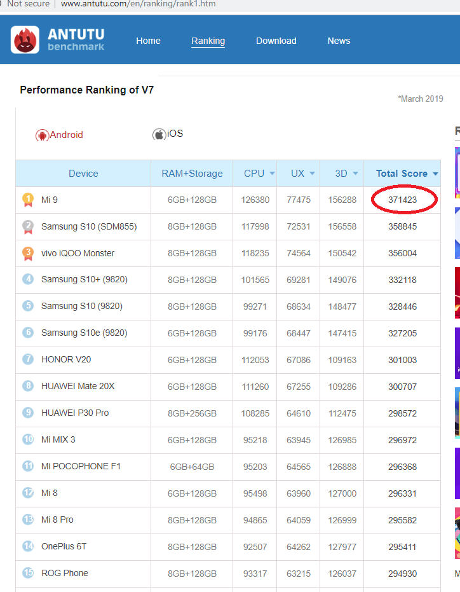
Task: Open the Home menu item
Action: pyautogui.click(x=148, y=41)
